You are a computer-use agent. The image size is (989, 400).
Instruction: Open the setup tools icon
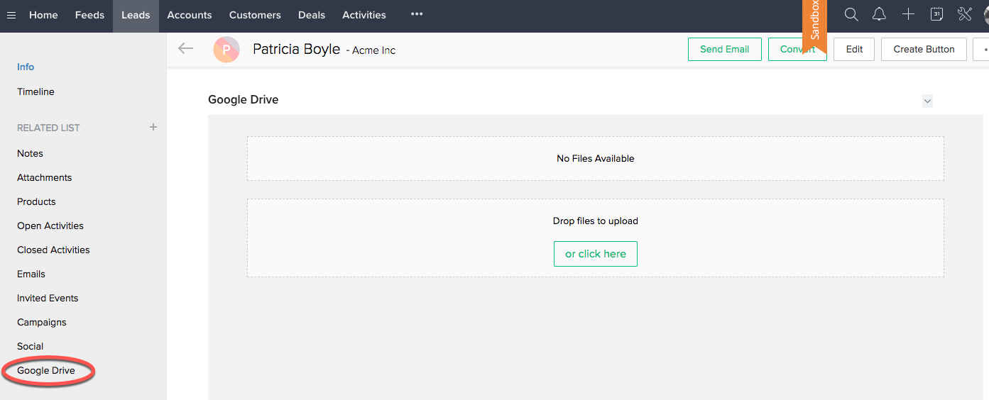point(964,15)
